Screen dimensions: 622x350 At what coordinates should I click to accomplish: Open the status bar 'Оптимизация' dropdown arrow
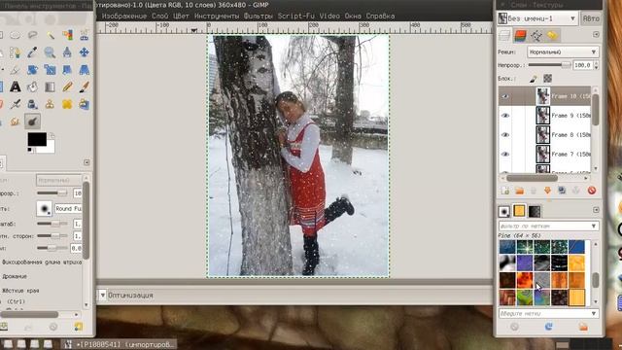103,296
